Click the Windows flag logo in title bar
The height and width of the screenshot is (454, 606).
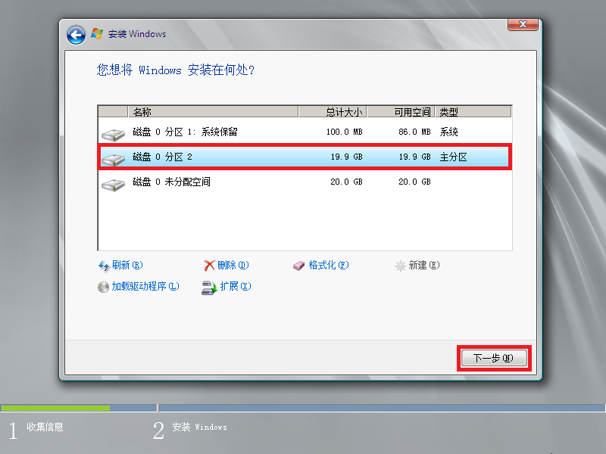click(97, 34)
